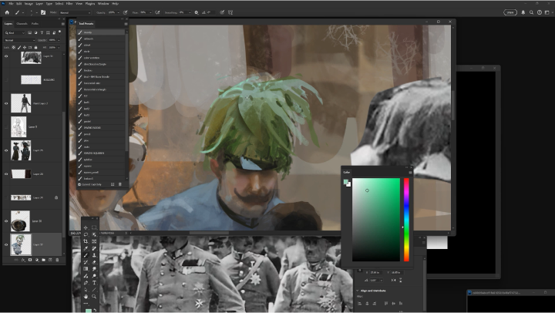Viewport: 555px width, 313px height.
Task: Select the History Brush tool
Action: [86, 262]
